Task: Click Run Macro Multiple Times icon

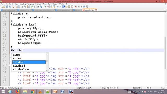Action: [x=84, y=7]
